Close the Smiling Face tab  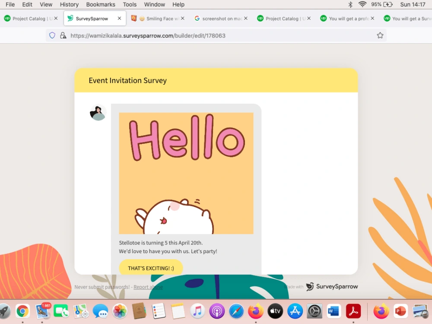[182, 18]
